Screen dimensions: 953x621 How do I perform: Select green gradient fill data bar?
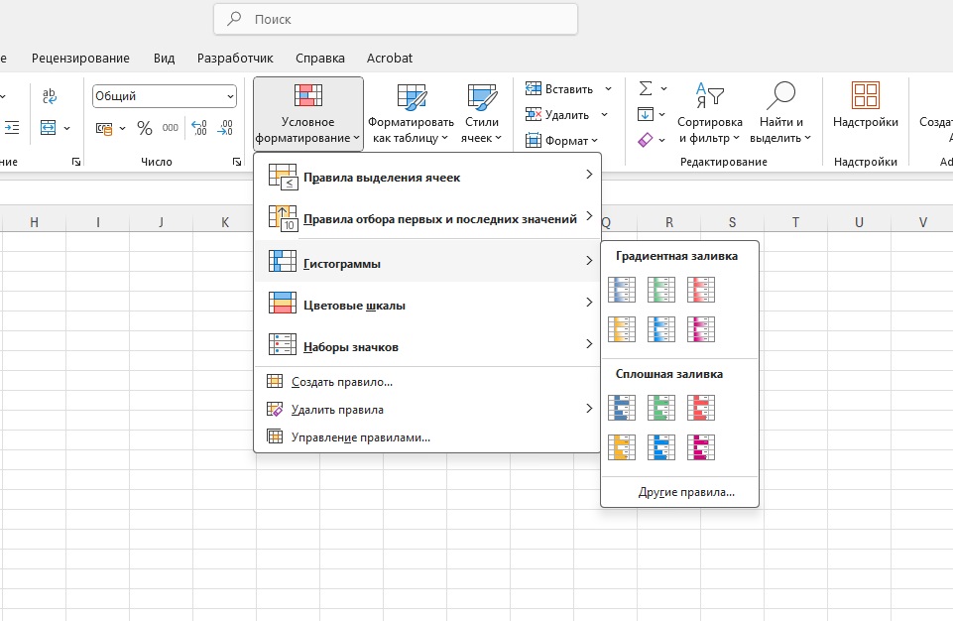661,290
